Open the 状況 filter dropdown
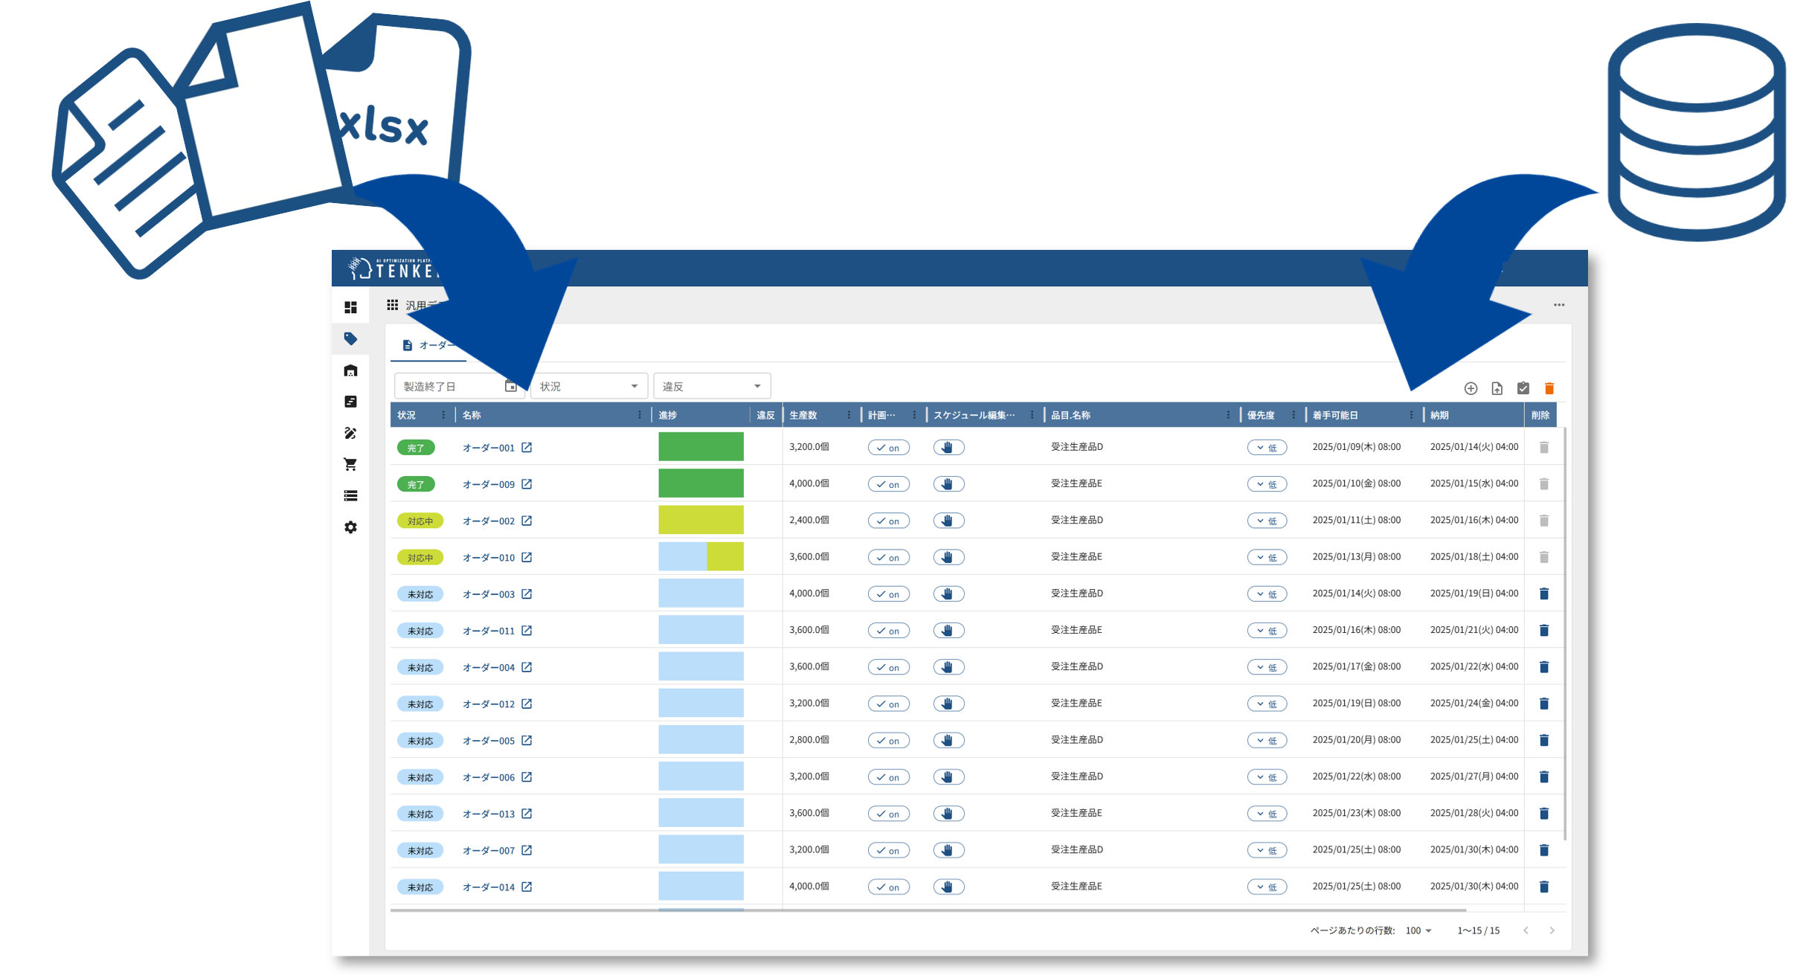 point(588,386)
